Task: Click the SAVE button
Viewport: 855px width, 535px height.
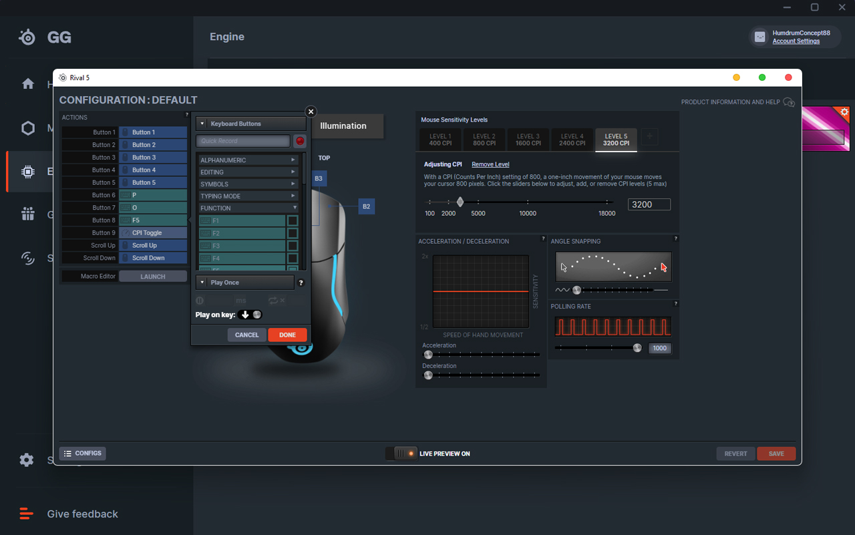Action: (776, 454)
